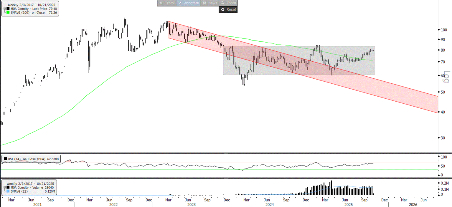This screenshot has height=207, width=452.
Task: Click the Track crosshair icon
Action: pos(161,3)
